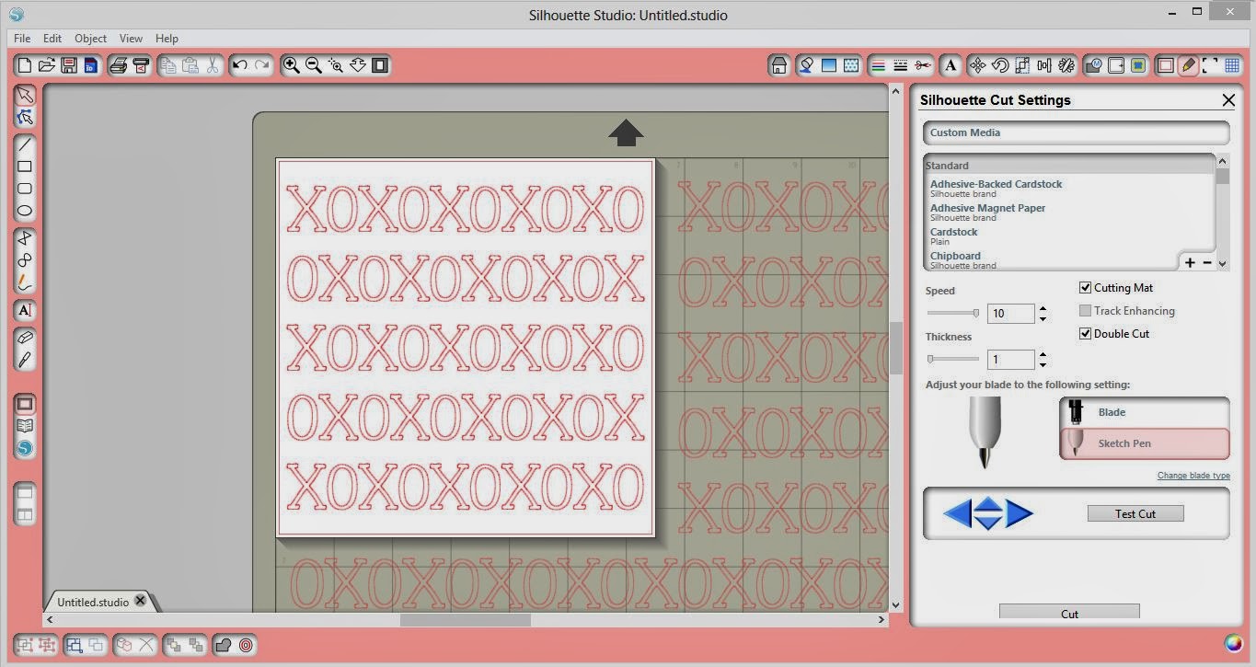Choose the Rounded Rectangle tool
Viewport: 1256px width, 667px height.
[x=25, y=189]
